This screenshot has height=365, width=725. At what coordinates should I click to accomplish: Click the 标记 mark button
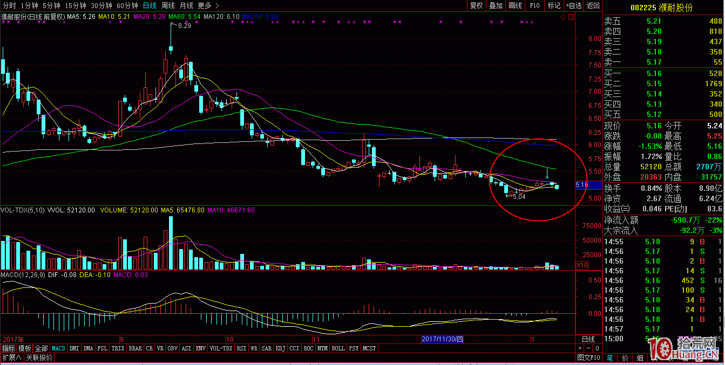554,5
